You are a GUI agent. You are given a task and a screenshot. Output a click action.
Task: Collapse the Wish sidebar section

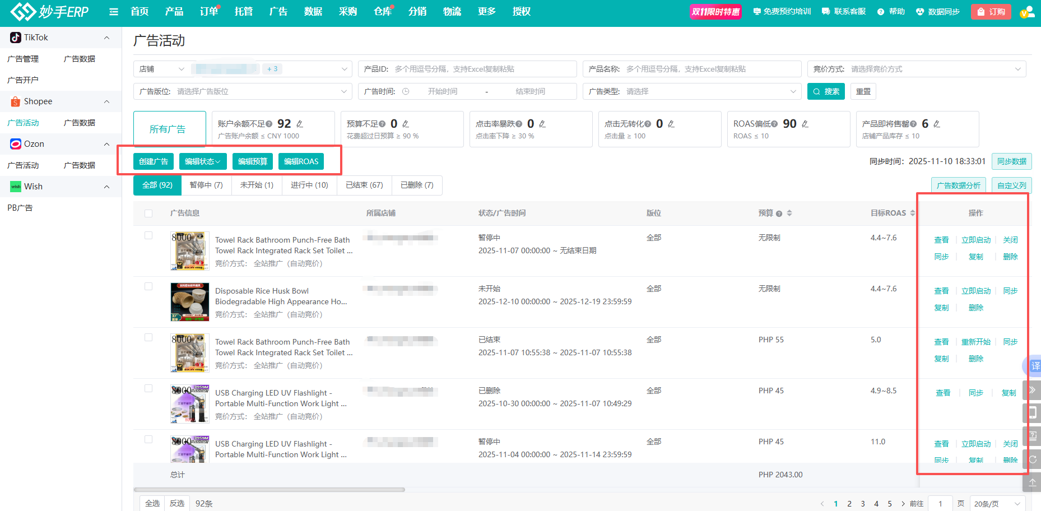click(x=106, y=187)
